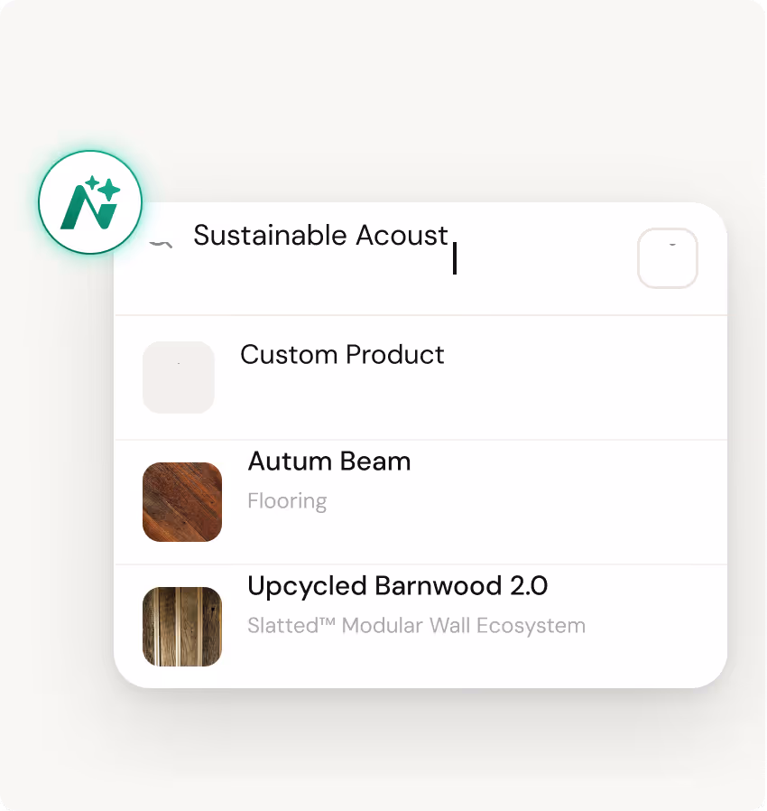Viewport: 767px width, 811px height.
Task: Click the green AI sparkle logo badge
Action: tap(90, 202)
